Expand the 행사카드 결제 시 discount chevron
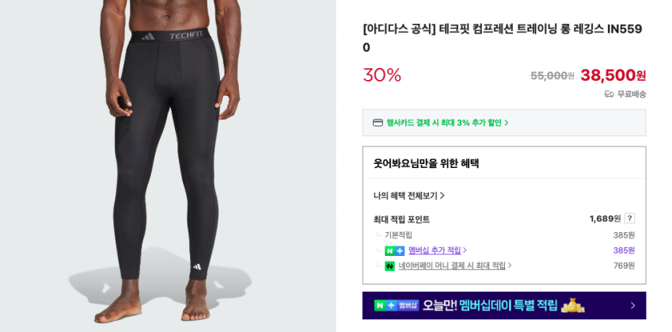672x332 pixels. pyautogui.click(x=506, y=123)
